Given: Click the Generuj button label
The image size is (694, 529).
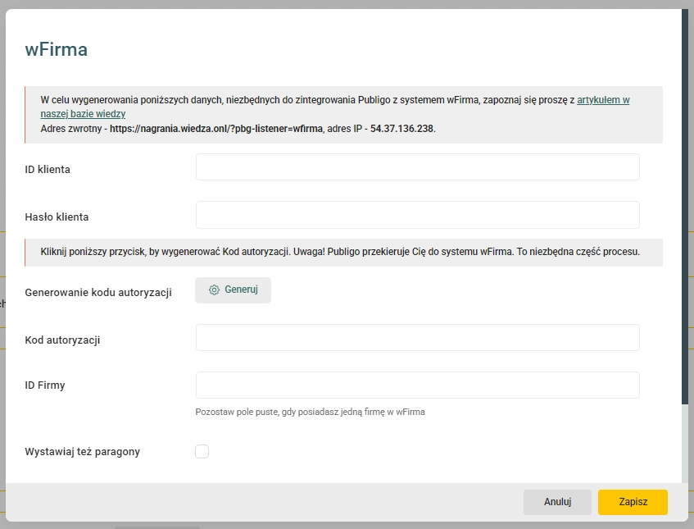Looking at the screenshot, I should click(x=241, y=290).
